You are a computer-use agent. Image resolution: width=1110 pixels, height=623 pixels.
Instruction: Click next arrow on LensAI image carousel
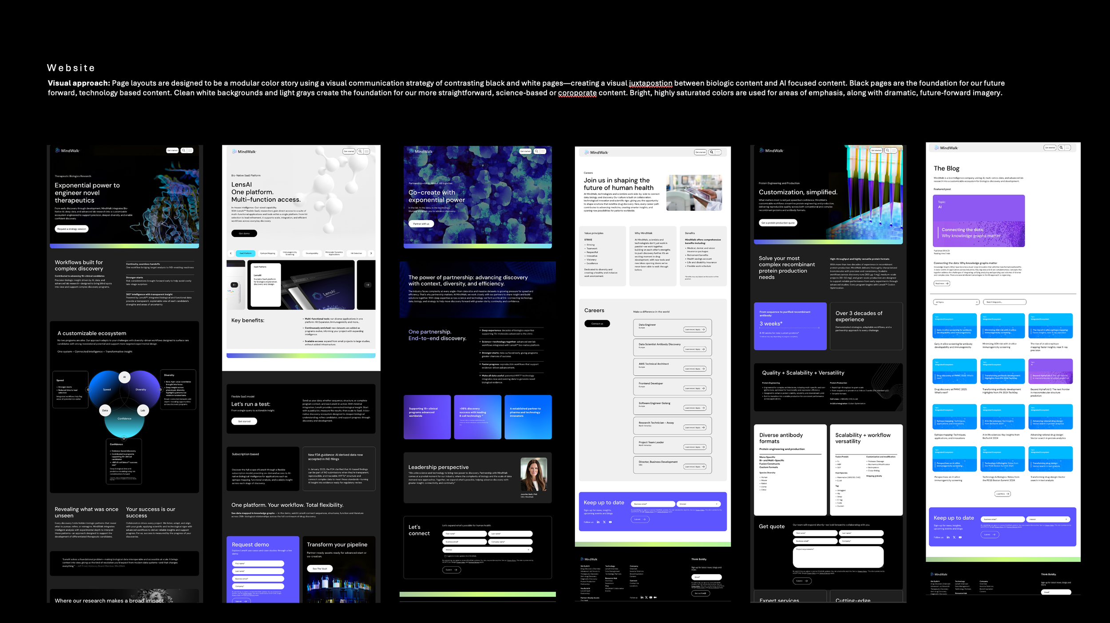[368, 285]
